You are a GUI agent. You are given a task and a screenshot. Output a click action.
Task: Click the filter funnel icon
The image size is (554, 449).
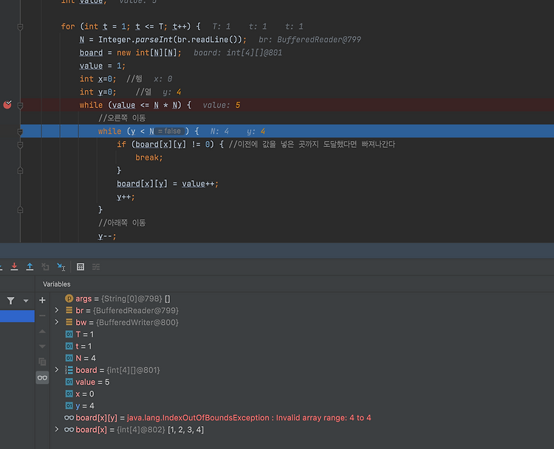point(11,301)
